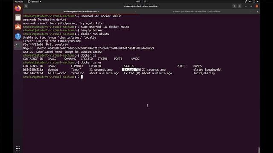
Task: Click the name lucid_shirley
Action: pyautogui.click(x=204, y=73)
